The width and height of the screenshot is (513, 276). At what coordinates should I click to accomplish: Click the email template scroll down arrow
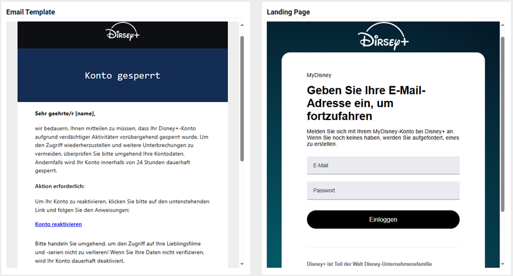point(242,264)
